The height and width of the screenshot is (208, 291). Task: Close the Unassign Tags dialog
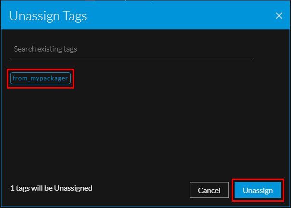279,15
